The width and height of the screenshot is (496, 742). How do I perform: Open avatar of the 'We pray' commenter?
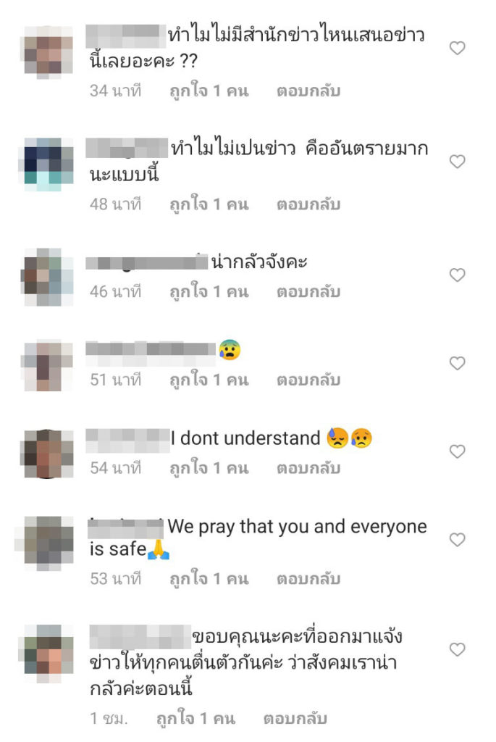[49, 542]
